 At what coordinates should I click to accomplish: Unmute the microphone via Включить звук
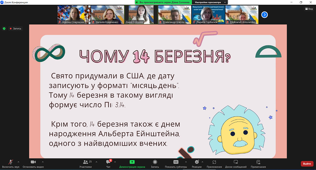tap(11, 164)
